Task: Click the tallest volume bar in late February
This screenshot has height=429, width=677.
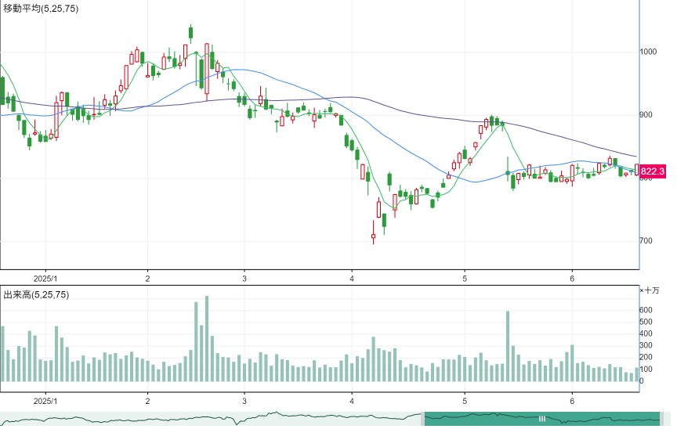Action: [207, 338]
